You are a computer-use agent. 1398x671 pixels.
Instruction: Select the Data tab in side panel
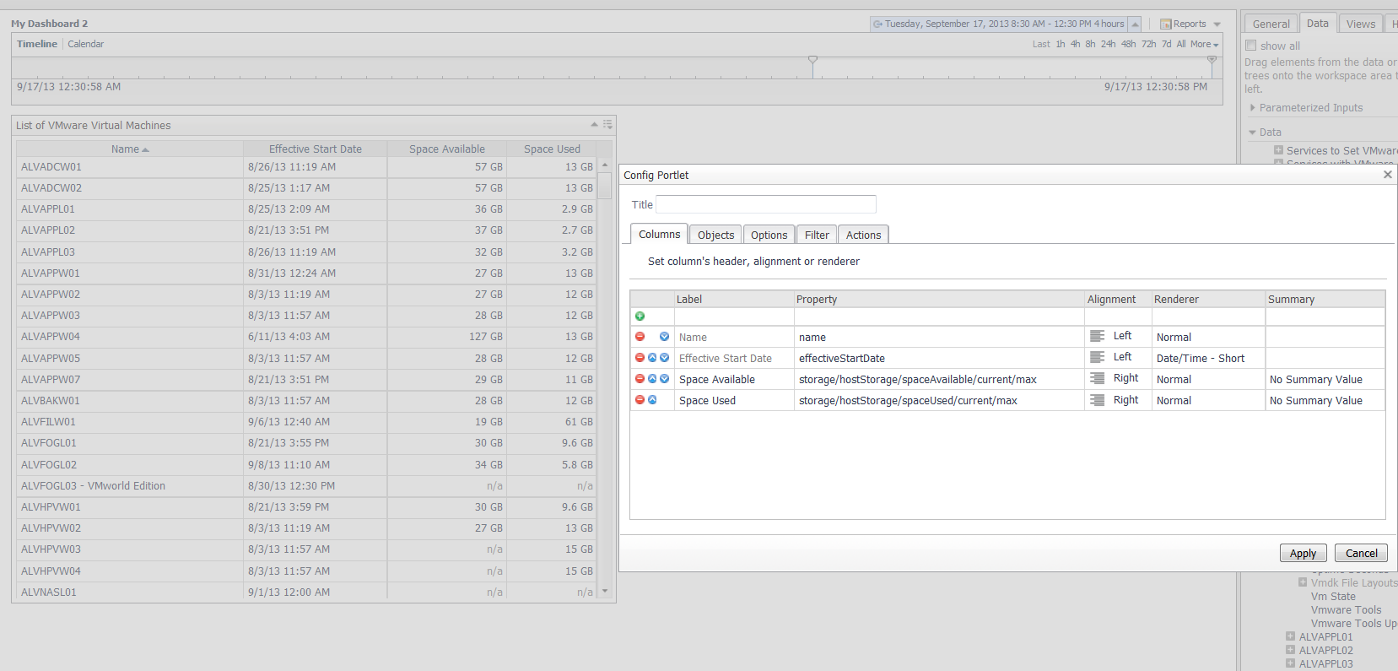1317,24
